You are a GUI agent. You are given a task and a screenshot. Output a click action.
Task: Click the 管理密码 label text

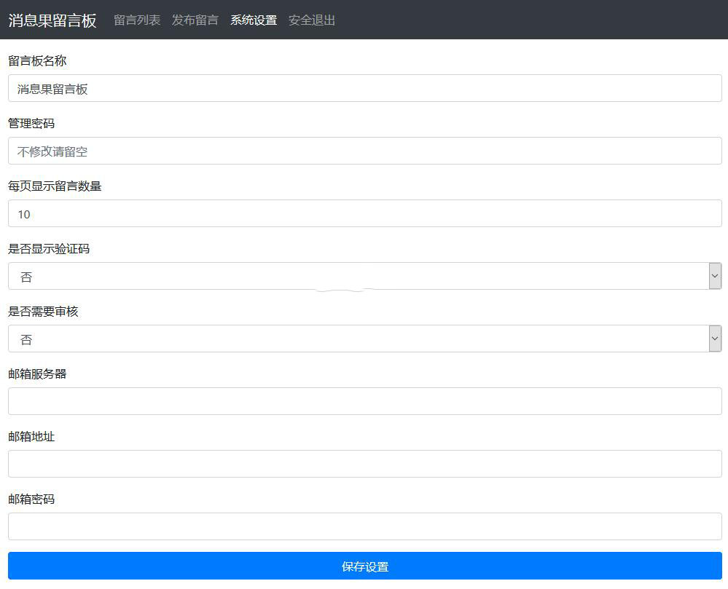point(31,123)
